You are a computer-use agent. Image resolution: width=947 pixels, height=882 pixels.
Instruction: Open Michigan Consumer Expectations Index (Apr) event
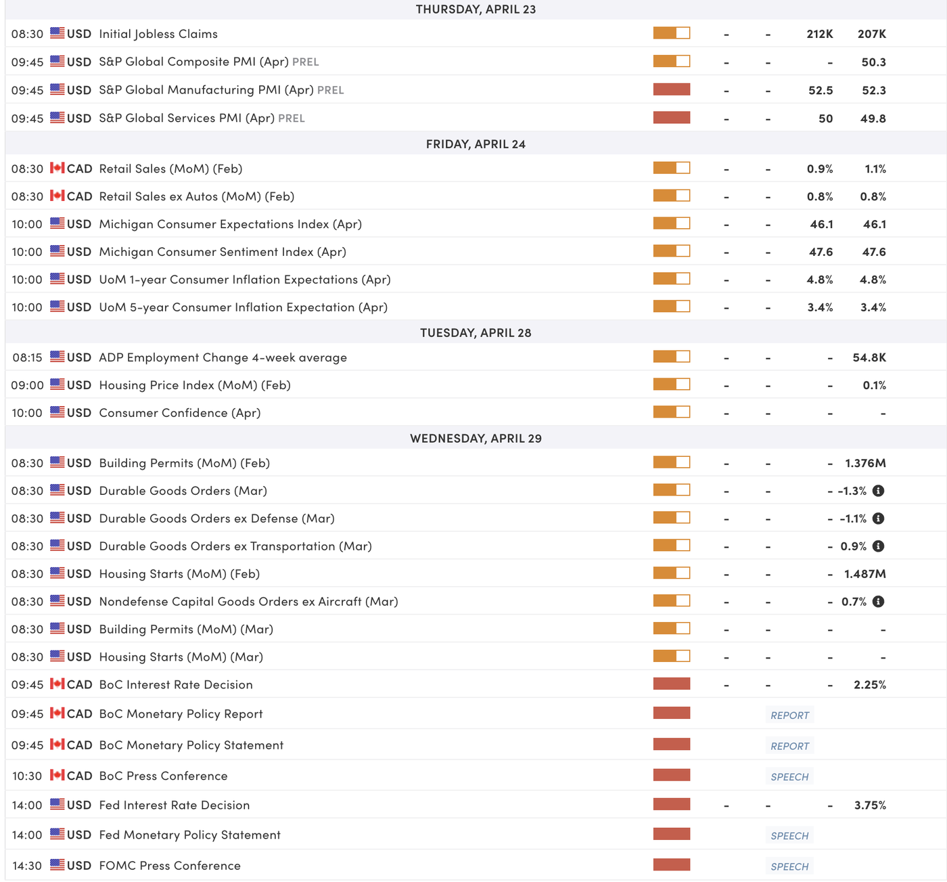coord(231,224)
